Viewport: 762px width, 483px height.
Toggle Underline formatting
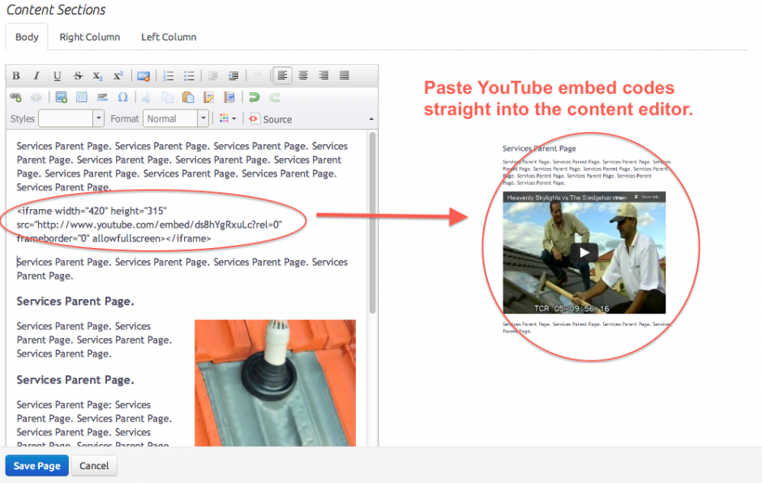[x=57, y=76]
